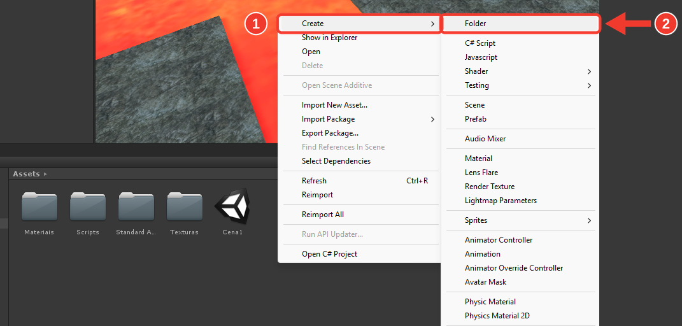Click the Standard A... folder name label

[136, 232]
